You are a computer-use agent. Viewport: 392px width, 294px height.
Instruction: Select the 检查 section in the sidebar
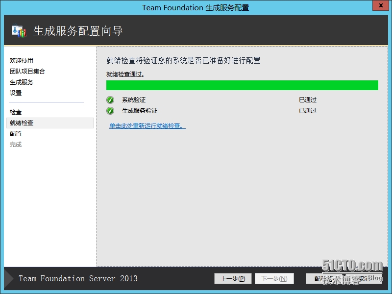pyautogui.click(x=16, y=112)
